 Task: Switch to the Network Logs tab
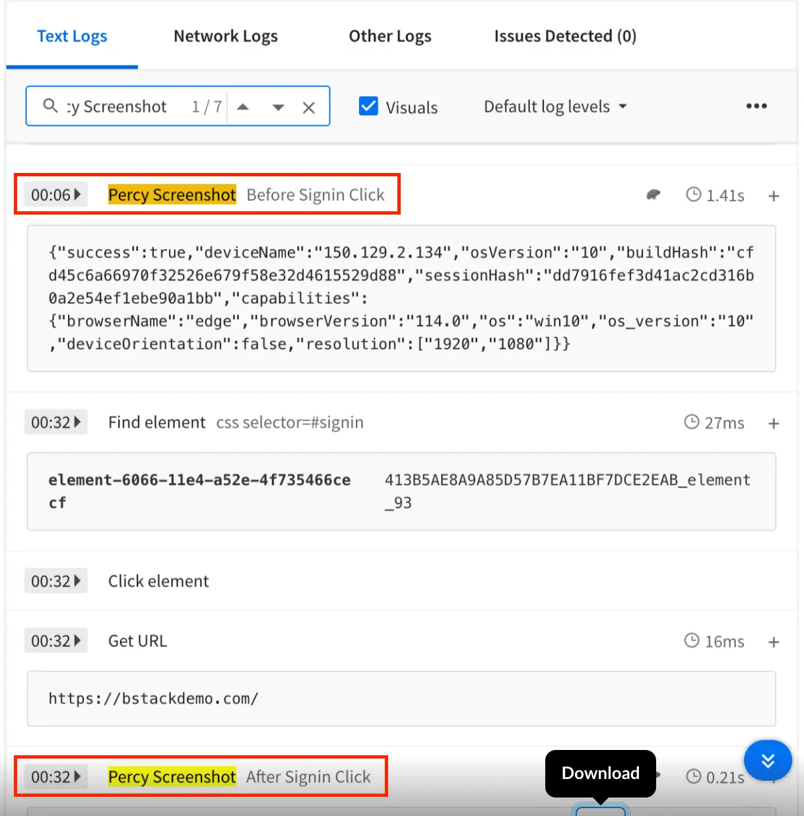pyautogui.click(x=225, y=36)
